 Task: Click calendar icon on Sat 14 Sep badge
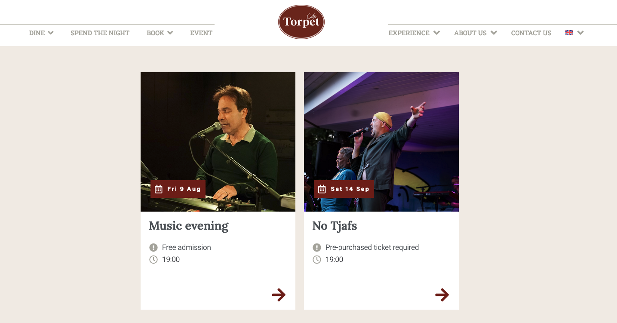pyautogui.click(x=322, y=189)
